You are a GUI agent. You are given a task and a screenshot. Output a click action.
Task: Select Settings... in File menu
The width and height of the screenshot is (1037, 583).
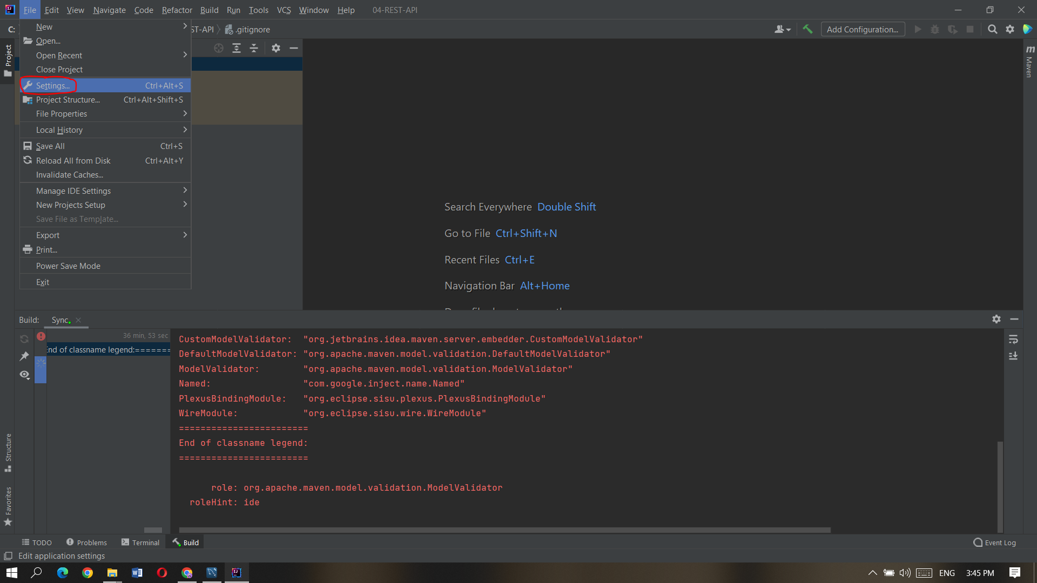[x=53, y=86]
